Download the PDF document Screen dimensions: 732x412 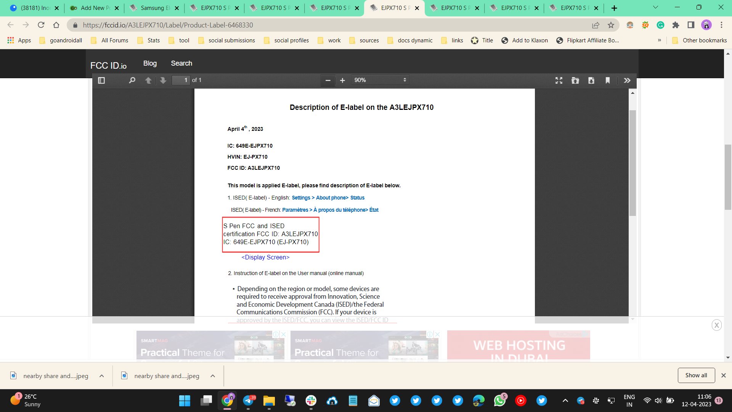(x=591, y=80)
